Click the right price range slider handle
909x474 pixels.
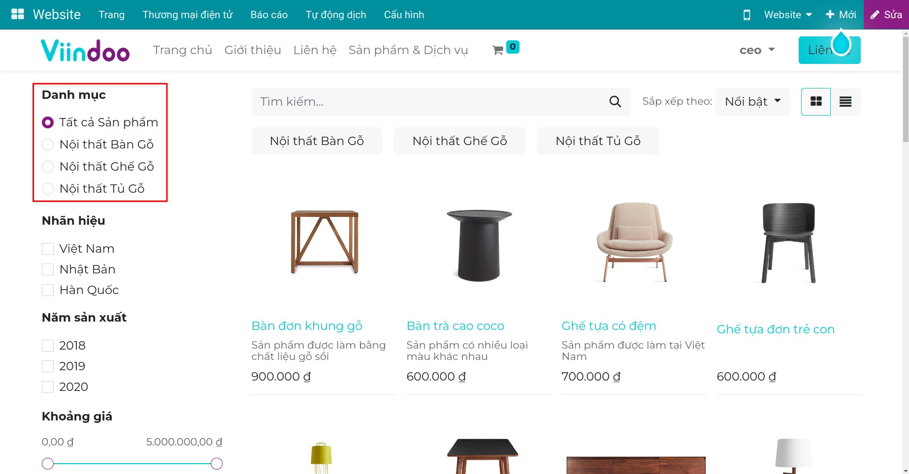pyautogui.click(x=217, y=464)
